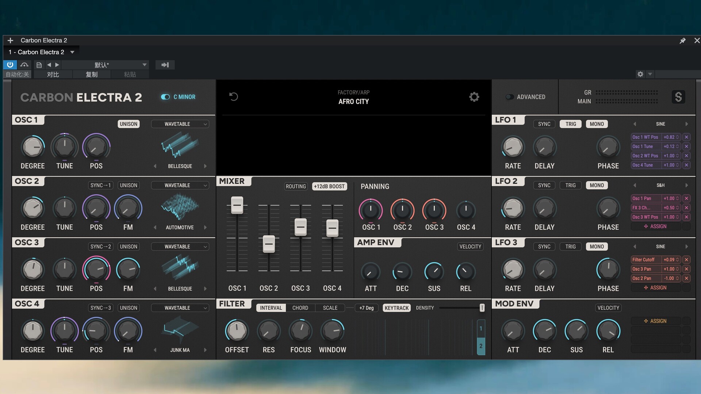Image resolution: width=701 pixels, height=394 pixels.
Task: Toggle filter Keytrack
Action: pyautogui.click(x=397, y=308)
